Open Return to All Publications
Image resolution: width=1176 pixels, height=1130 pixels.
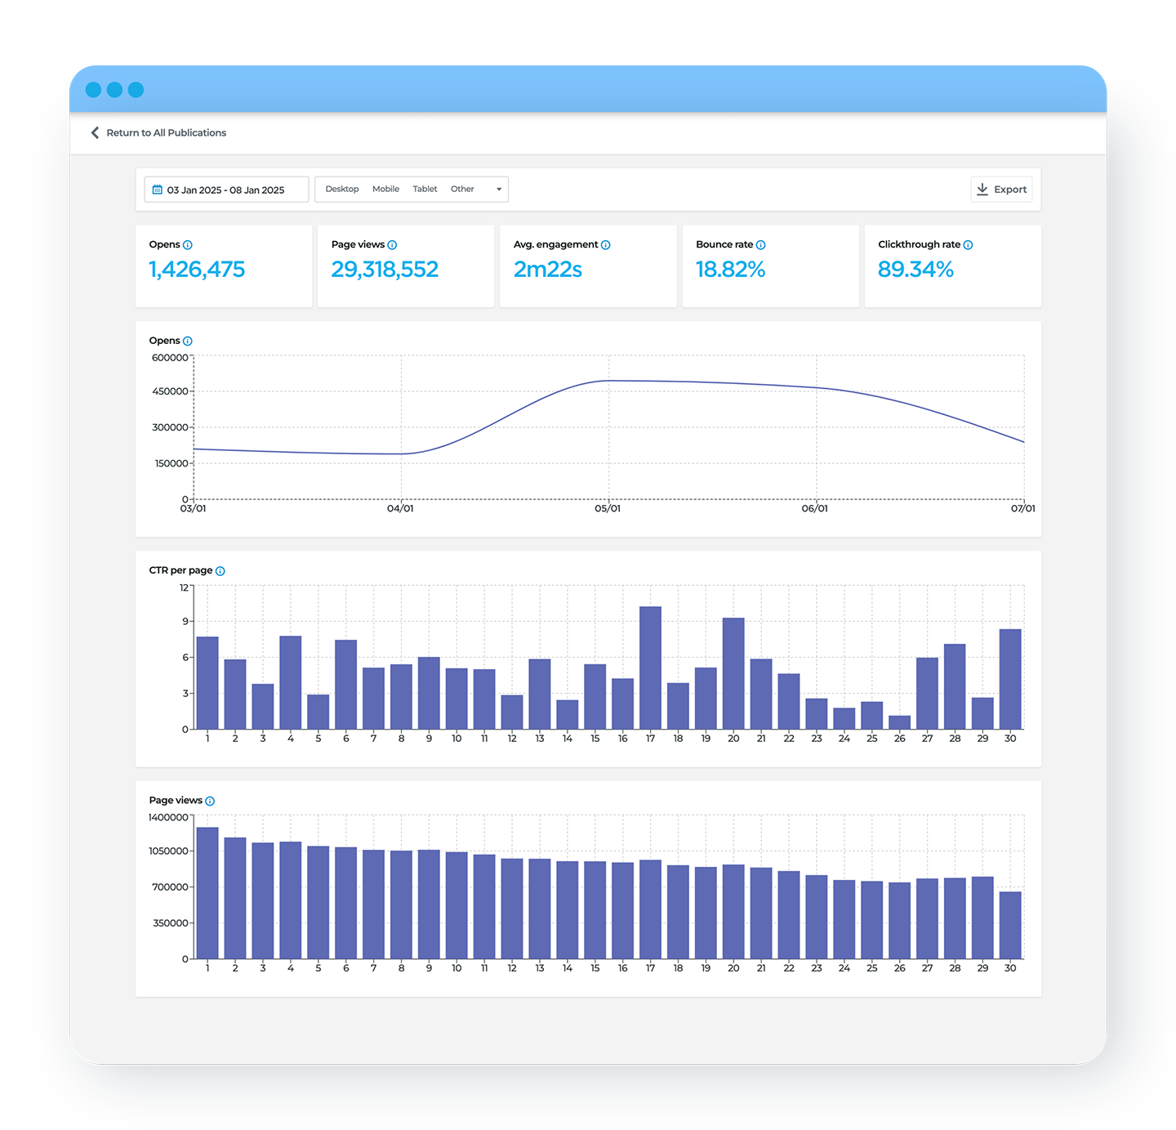167,132
